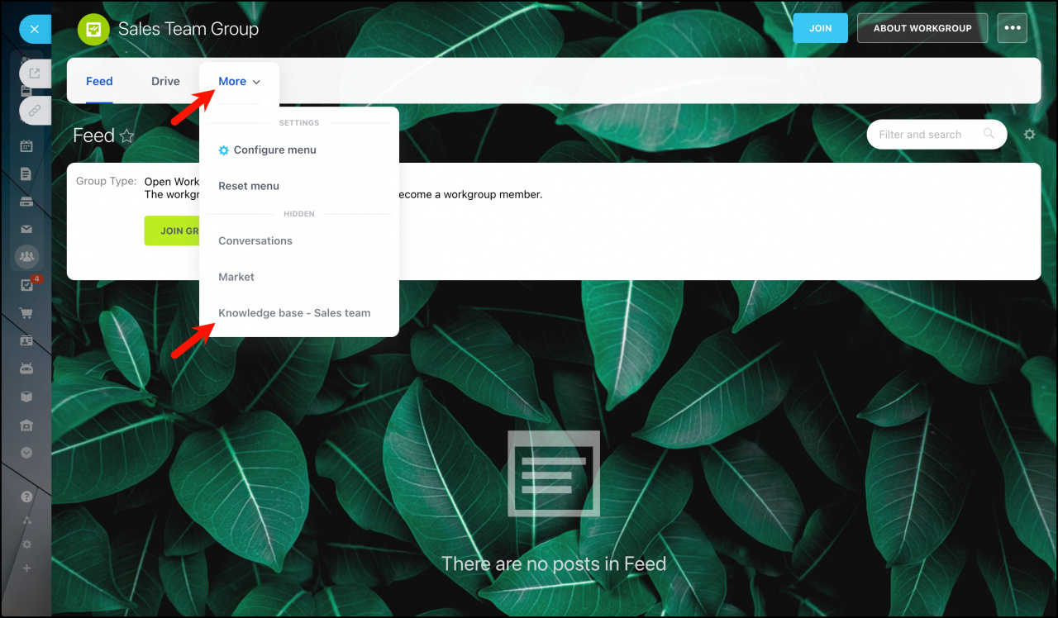Open Workgroups people icon in sidebar
The height and width of the screenshot is (618, 1058).
(26, 257)
